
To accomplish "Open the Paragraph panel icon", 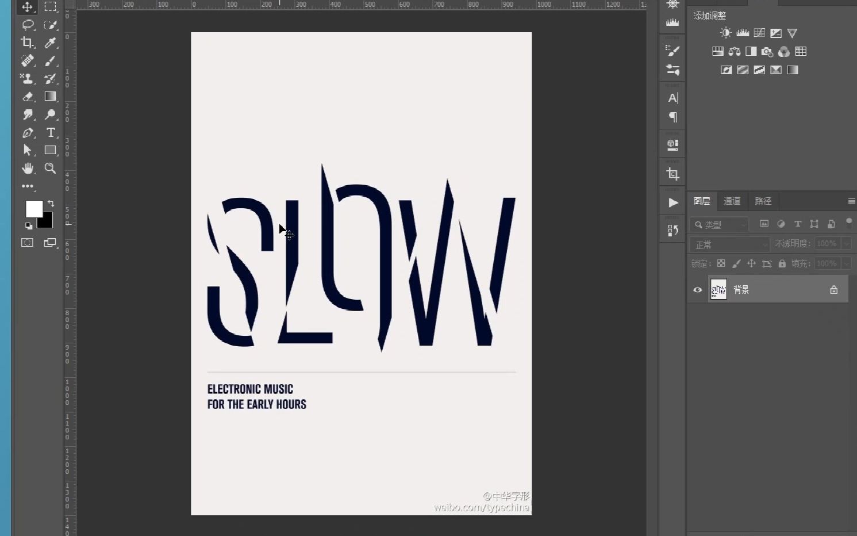I will tap(672, 117).
